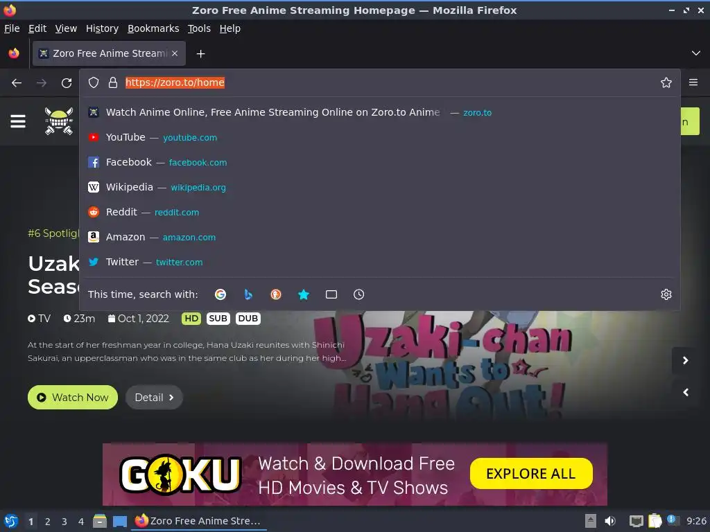The width and height of the screenshot is (710, 532).
Task: Search with DuckDuckGo this time
Action: [x=276, y=294]
